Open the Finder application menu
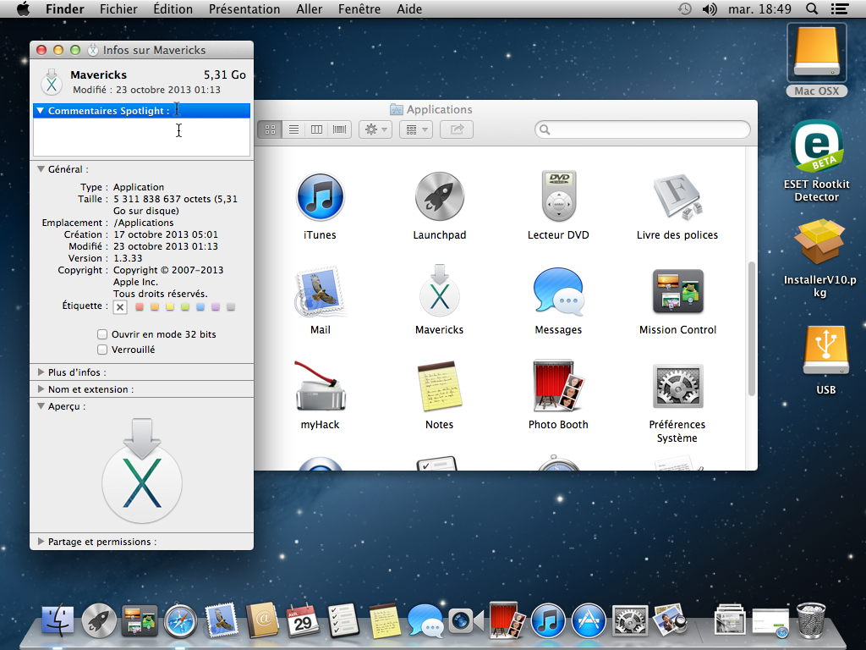Screen dimensions: 866x650 (64, 8)
